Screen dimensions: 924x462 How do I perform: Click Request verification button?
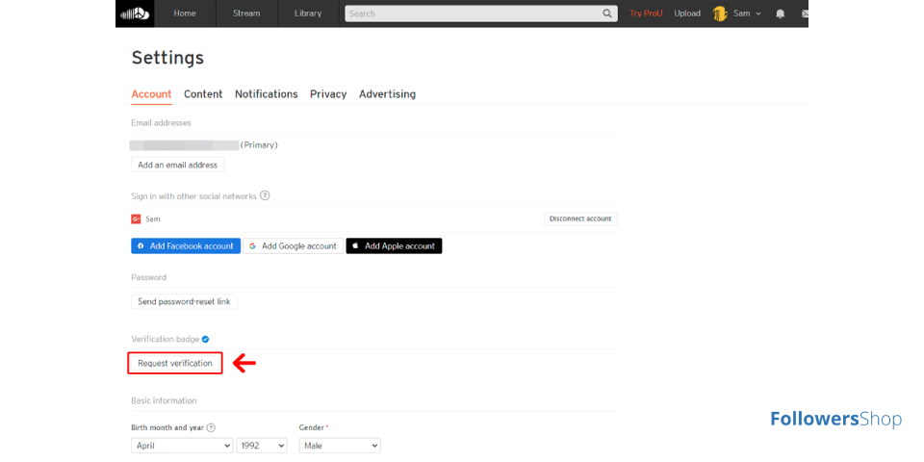[175, 363]
